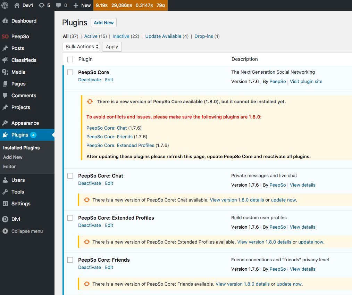Click the Classifieds megaphone icon
Image resolution: width=352 pixels, height=295 pixels.
(6, 60)
